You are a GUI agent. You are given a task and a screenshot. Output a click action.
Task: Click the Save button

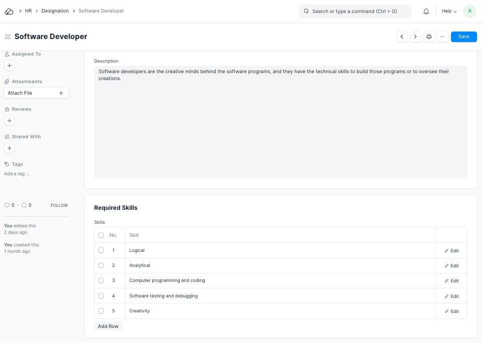463,37
